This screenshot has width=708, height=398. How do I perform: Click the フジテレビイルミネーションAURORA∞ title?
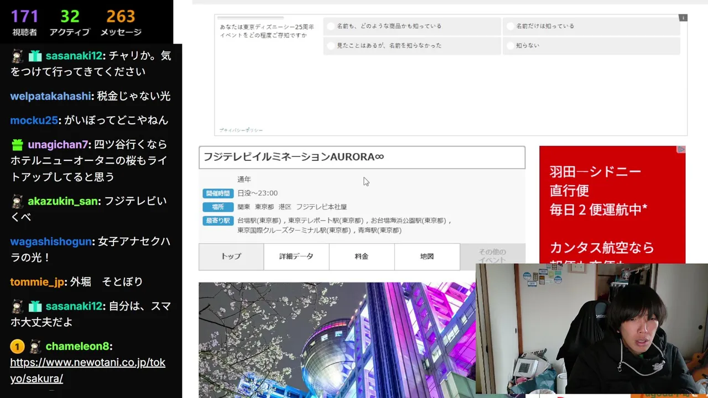point(294,157)
